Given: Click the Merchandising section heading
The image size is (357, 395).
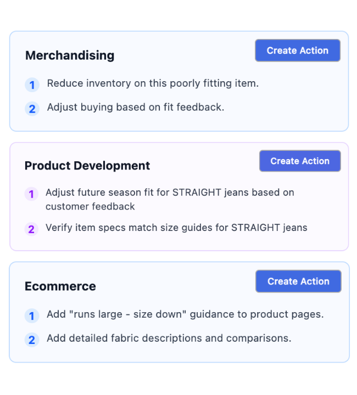Looking at the screenshot, I should pyautogui.click(x=70, y=55).
